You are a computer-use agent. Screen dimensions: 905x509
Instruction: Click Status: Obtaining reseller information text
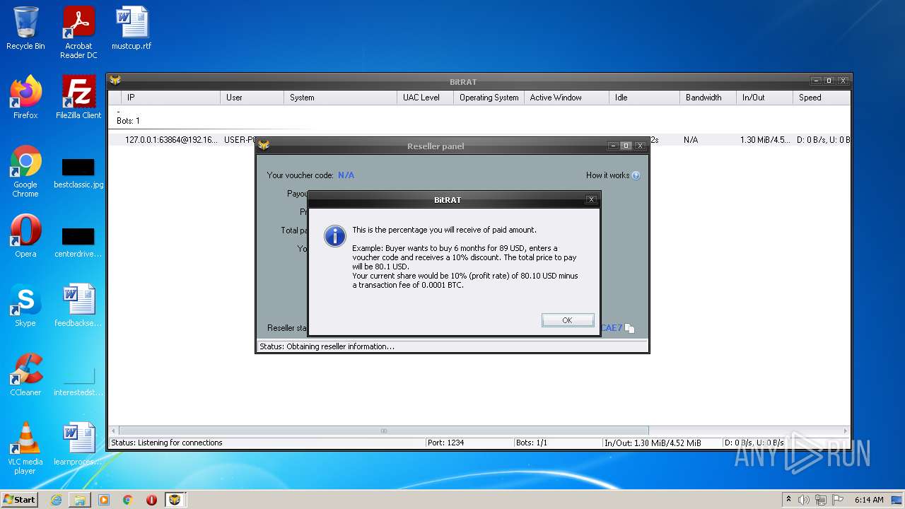[x=327, y=346]
